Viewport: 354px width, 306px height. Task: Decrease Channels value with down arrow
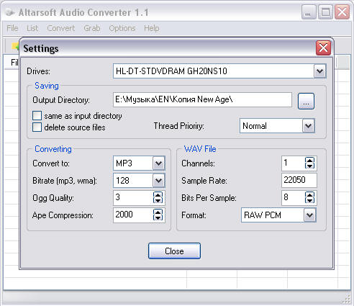click(x=309, y=166)
